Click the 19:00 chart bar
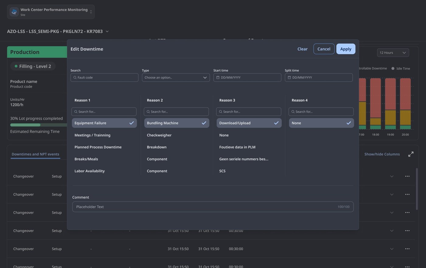Screen dimensions: 426x268 tap(390, 104)
